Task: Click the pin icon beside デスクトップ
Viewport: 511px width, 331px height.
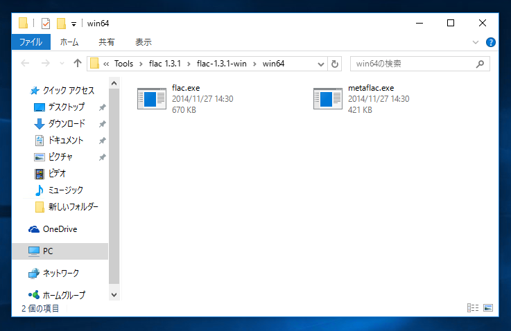Action: click(103, 107)
